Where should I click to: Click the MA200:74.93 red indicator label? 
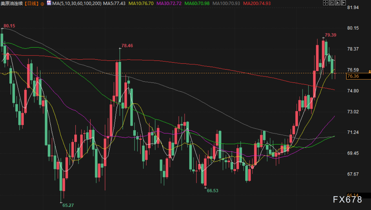[257, 4]
